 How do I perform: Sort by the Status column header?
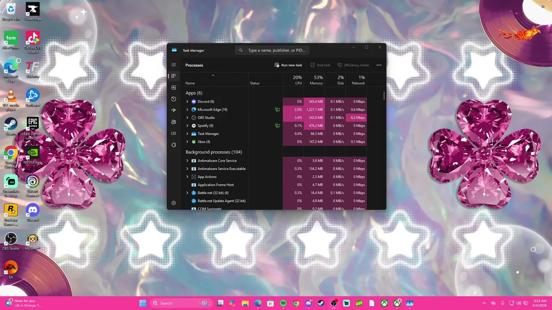click(x=265, y=80)
